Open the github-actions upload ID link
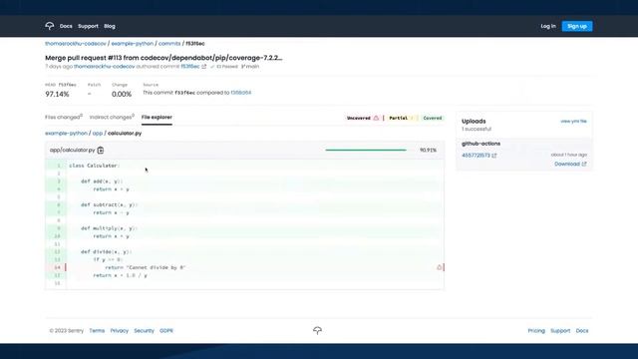 click(x=476, y=156)
